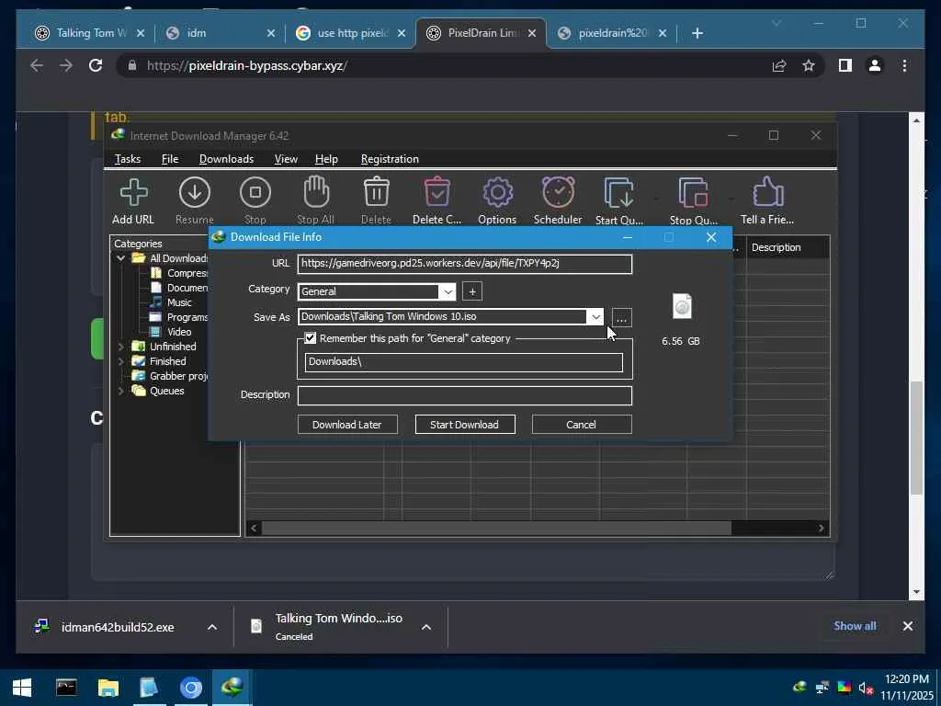This screenshot has height=706, width=941.
Task: Open the browser profile icon
Action: pos(875,65)
